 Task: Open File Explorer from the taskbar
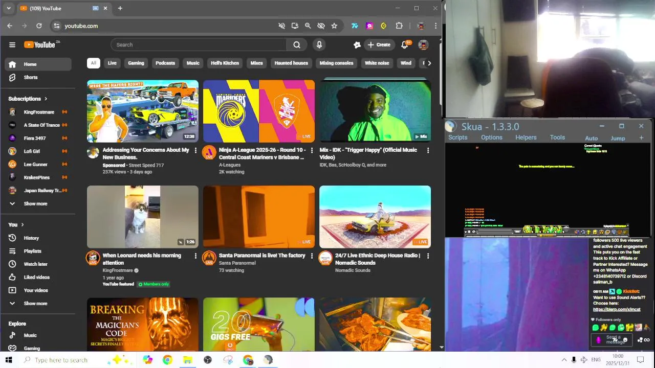187,360
